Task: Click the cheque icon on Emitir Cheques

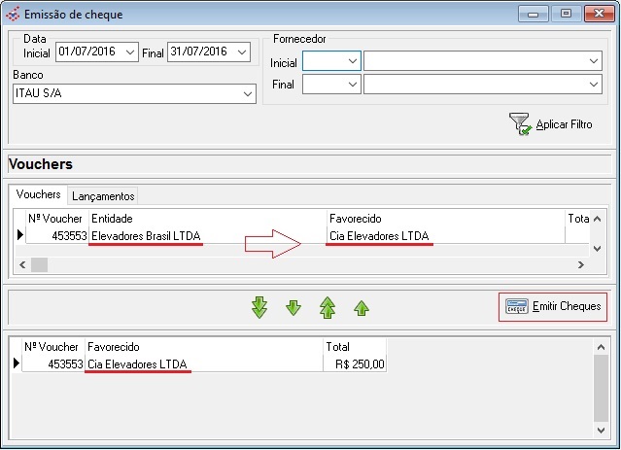Action: coord(517,306)
